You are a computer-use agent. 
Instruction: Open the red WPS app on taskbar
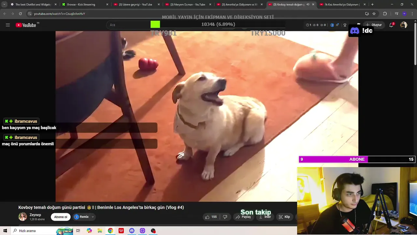(x=121, y=231)
